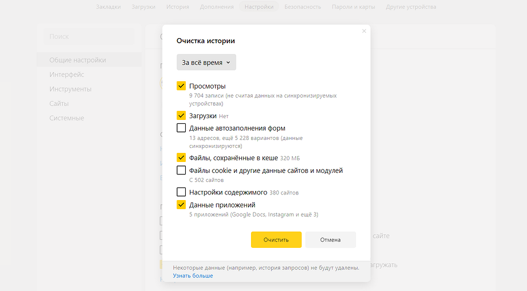Click the 'Отмена' button
Image resolution: width=527 pixels, height=291 pixels.
[x=330, y=240]
